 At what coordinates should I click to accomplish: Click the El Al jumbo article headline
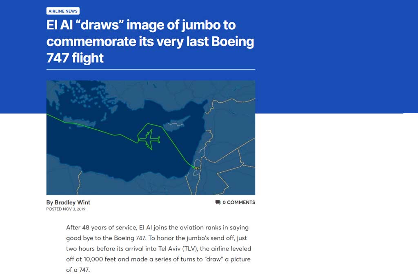[x=150, y=41]
